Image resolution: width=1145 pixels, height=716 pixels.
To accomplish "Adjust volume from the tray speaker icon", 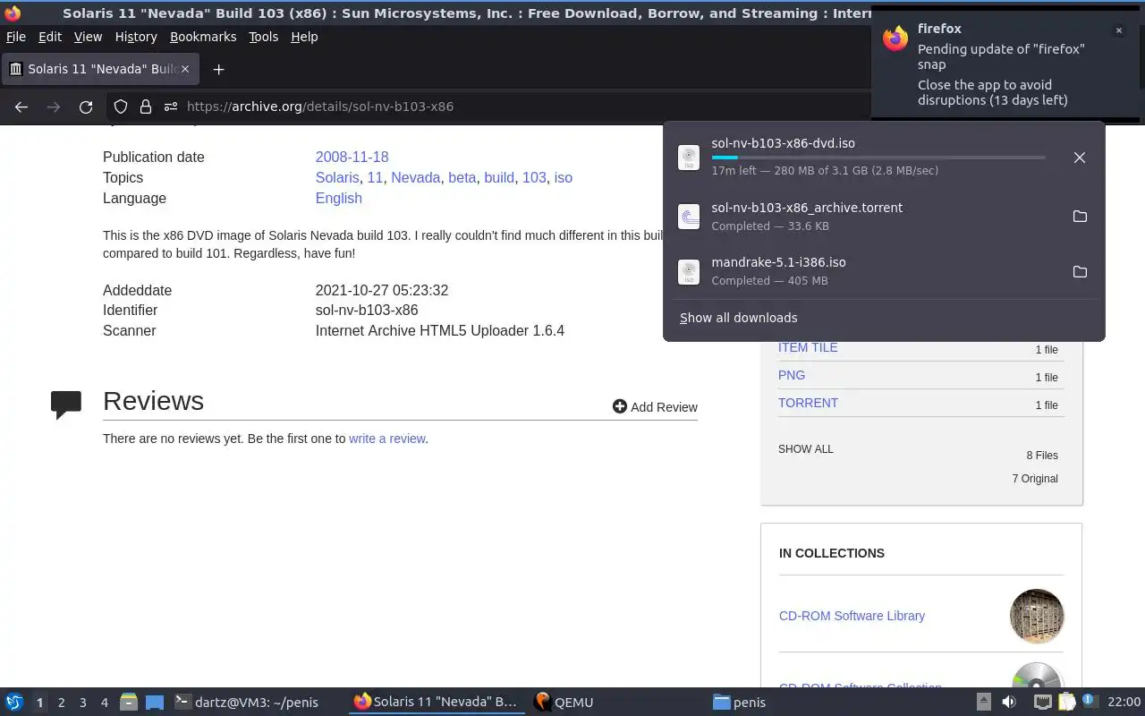I will tap(1009, 702).
